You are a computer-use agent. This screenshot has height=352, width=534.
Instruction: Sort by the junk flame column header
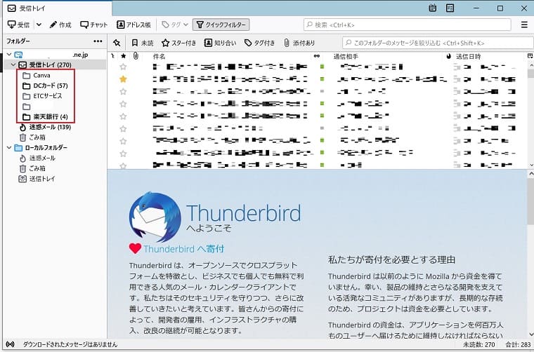point(448,56)
